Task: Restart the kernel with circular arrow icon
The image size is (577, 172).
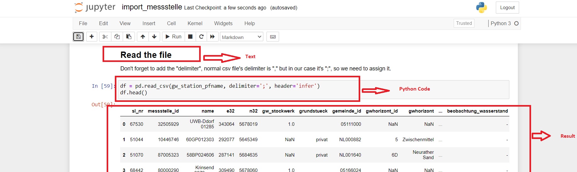Action: 201,37
